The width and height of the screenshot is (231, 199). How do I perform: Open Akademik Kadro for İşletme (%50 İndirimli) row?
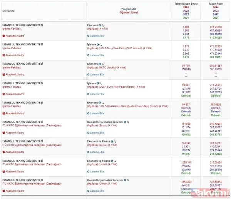point(13,55)
